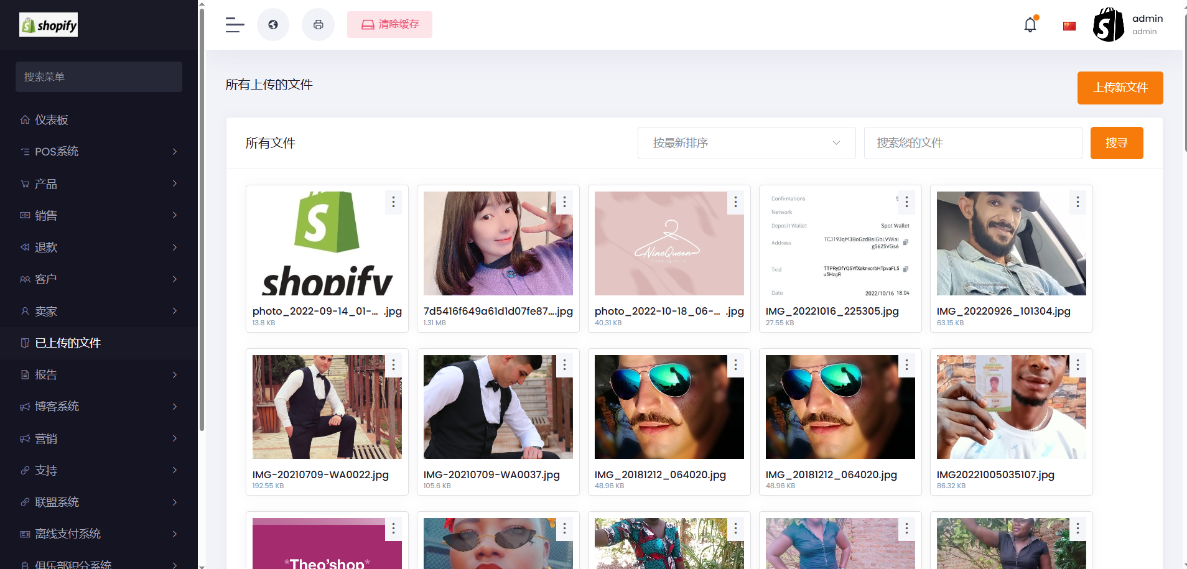Expand the 销售 submenu arrow
Viewport: 1187px width, 569px height.
point(175,215)
